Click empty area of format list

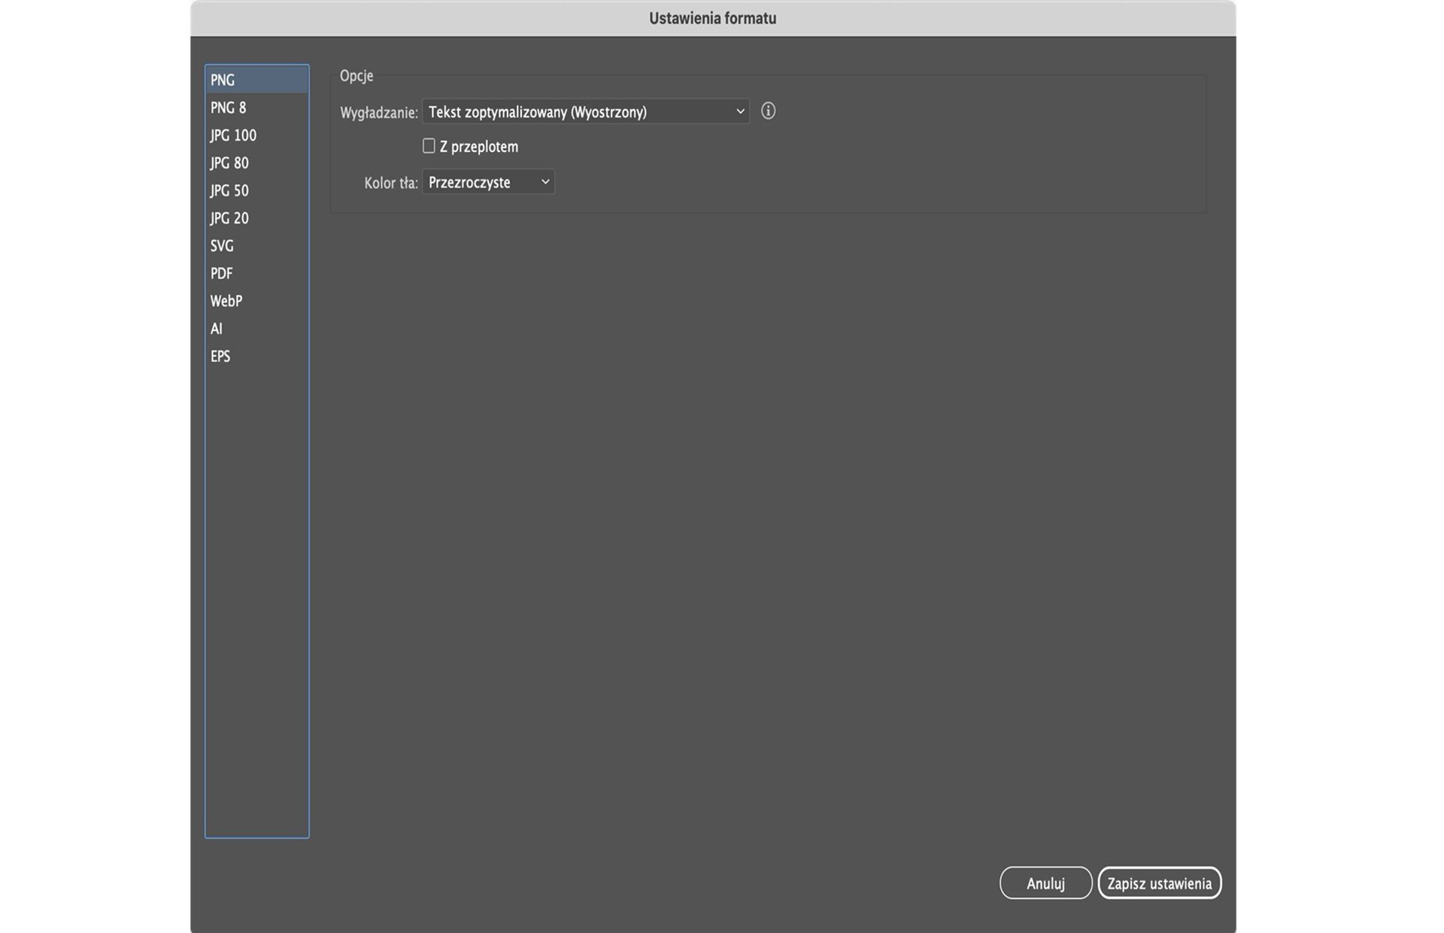tap(256, 602)
